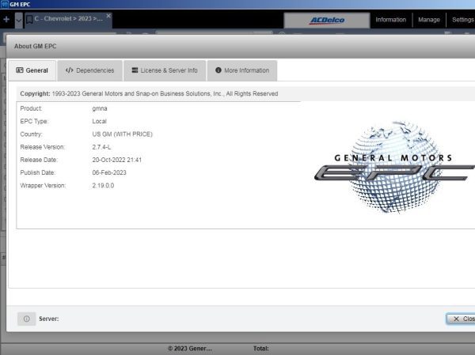
Task: Click the Total: label in status bar
Action: [260, 349]
